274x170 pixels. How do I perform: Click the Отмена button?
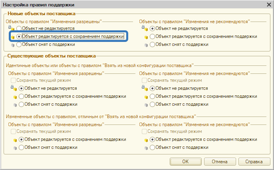(220, 162)
